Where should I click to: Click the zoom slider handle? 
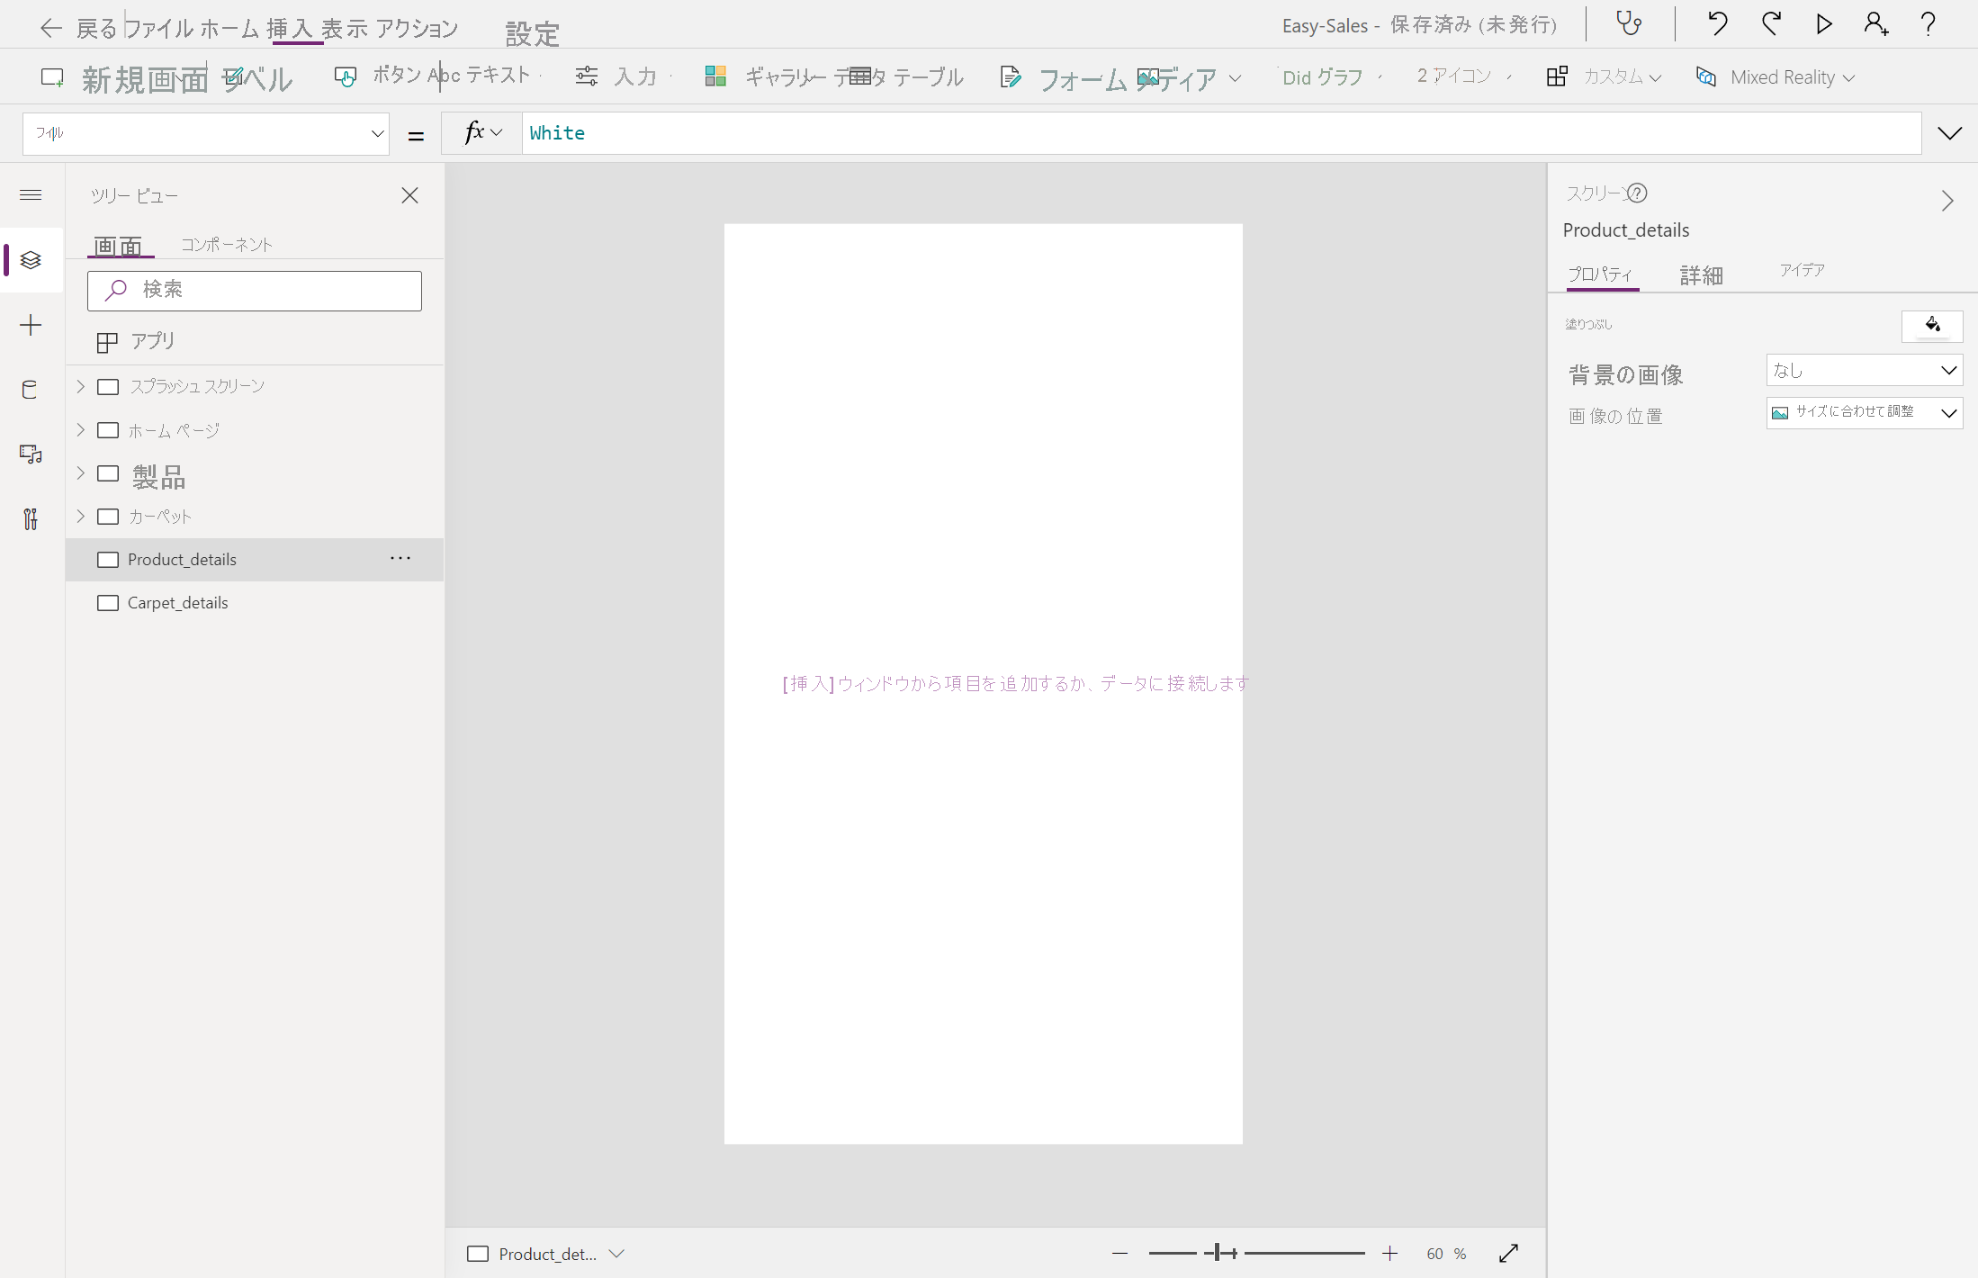tap(1219, 1253)
